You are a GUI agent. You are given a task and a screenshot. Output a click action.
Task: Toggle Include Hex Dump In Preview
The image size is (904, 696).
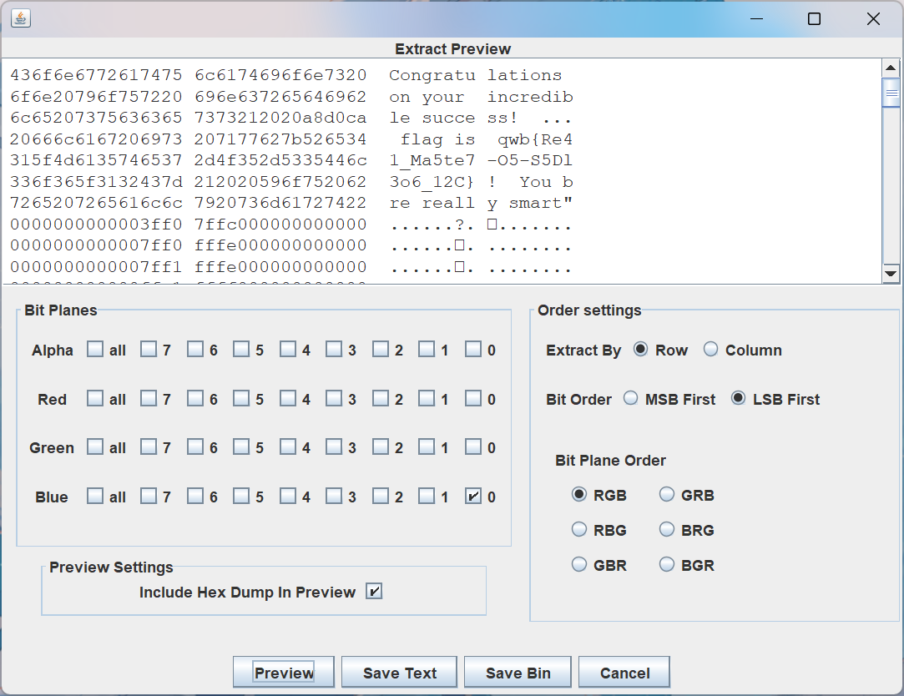[x=374, y=592]
